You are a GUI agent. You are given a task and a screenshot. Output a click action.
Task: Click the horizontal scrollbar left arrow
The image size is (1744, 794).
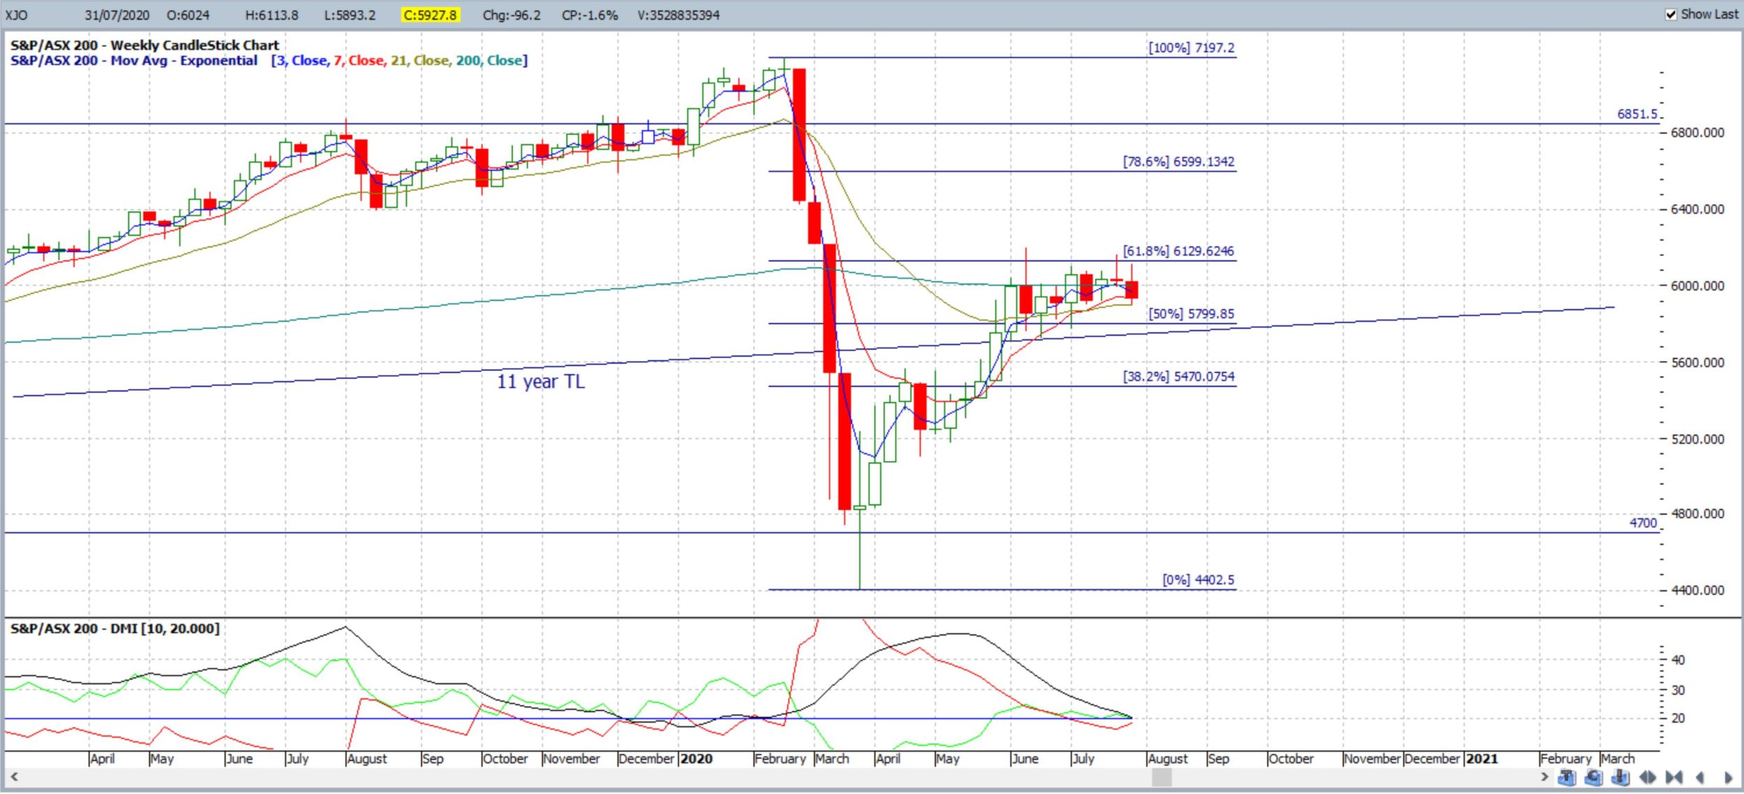pos(13,777)
